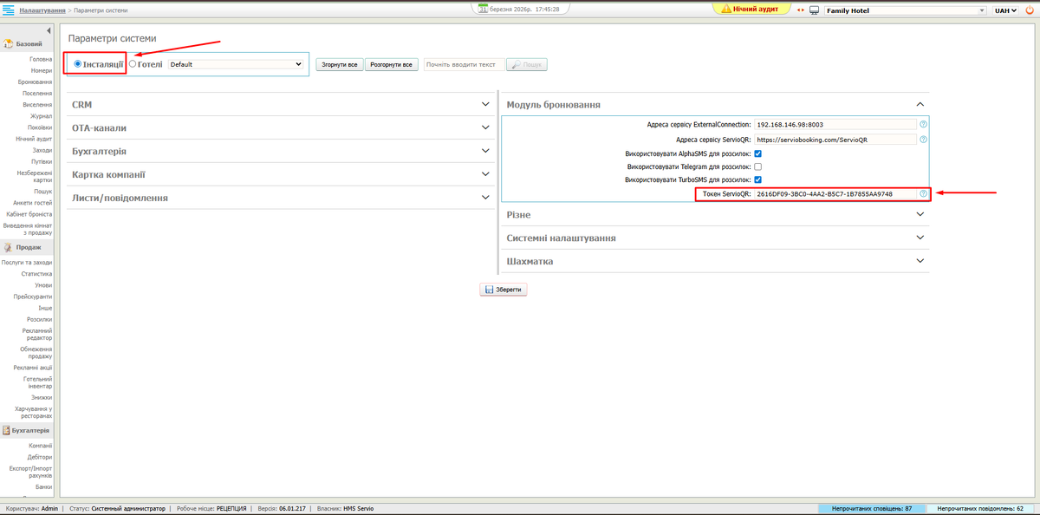
Task: Open the main hamburger menu icon
Action: point(9,10)
